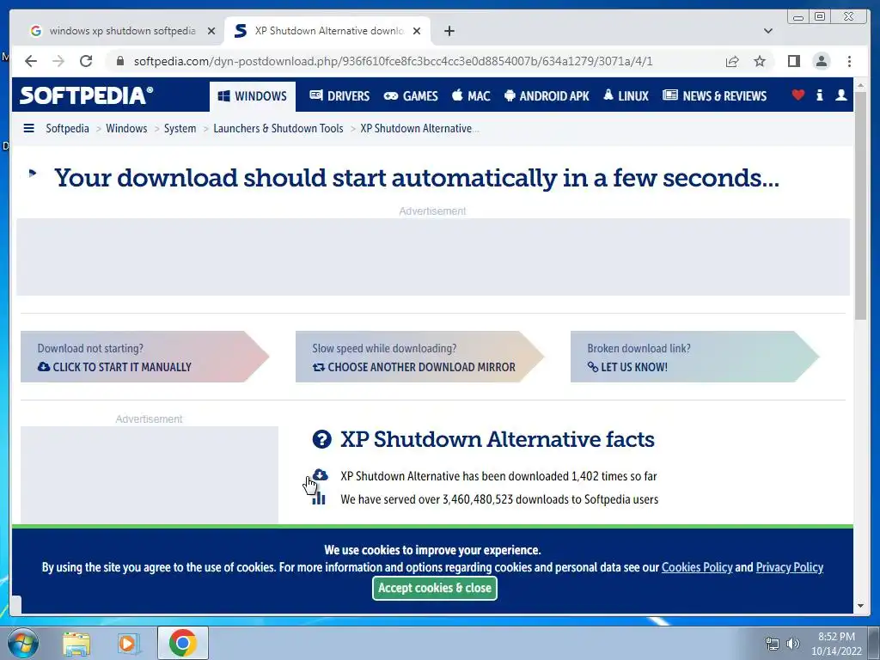Click the bar chart icon beside served downloads
Image resolution: width=880 pixels, height=660 pixels.
(x=319, y=498)
